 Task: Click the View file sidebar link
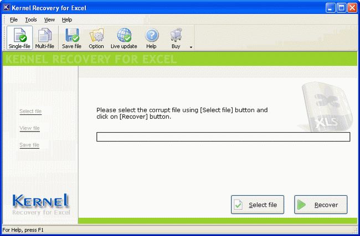(x=29, y=128)
